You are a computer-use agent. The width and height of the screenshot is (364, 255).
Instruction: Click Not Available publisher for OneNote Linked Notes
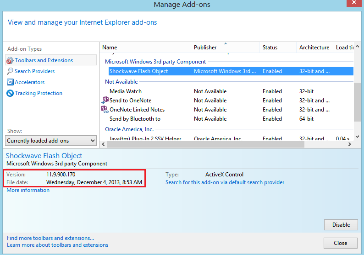pos(210,110)
